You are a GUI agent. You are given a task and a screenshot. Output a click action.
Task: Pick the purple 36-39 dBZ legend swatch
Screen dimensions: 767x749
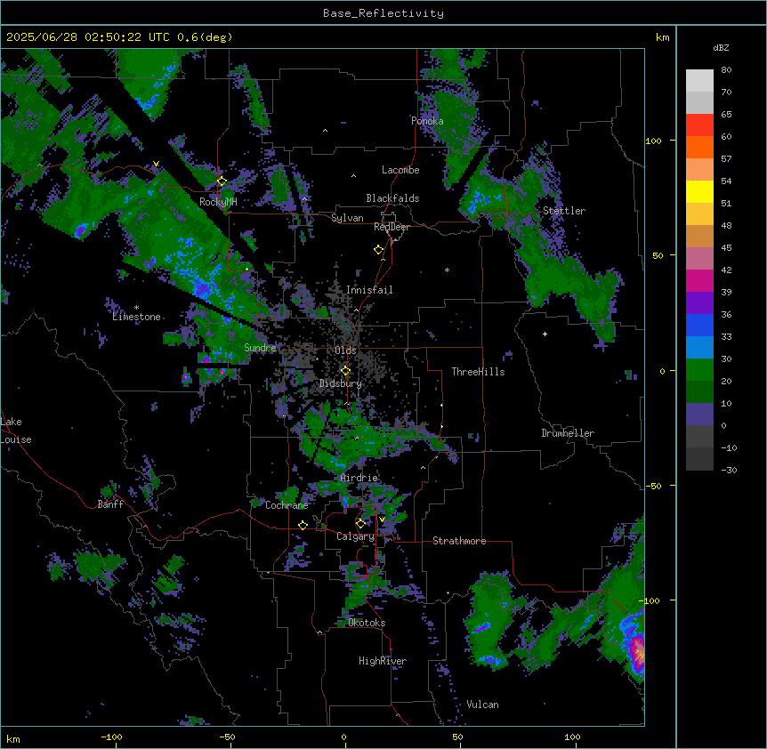[x=699, y=303]
